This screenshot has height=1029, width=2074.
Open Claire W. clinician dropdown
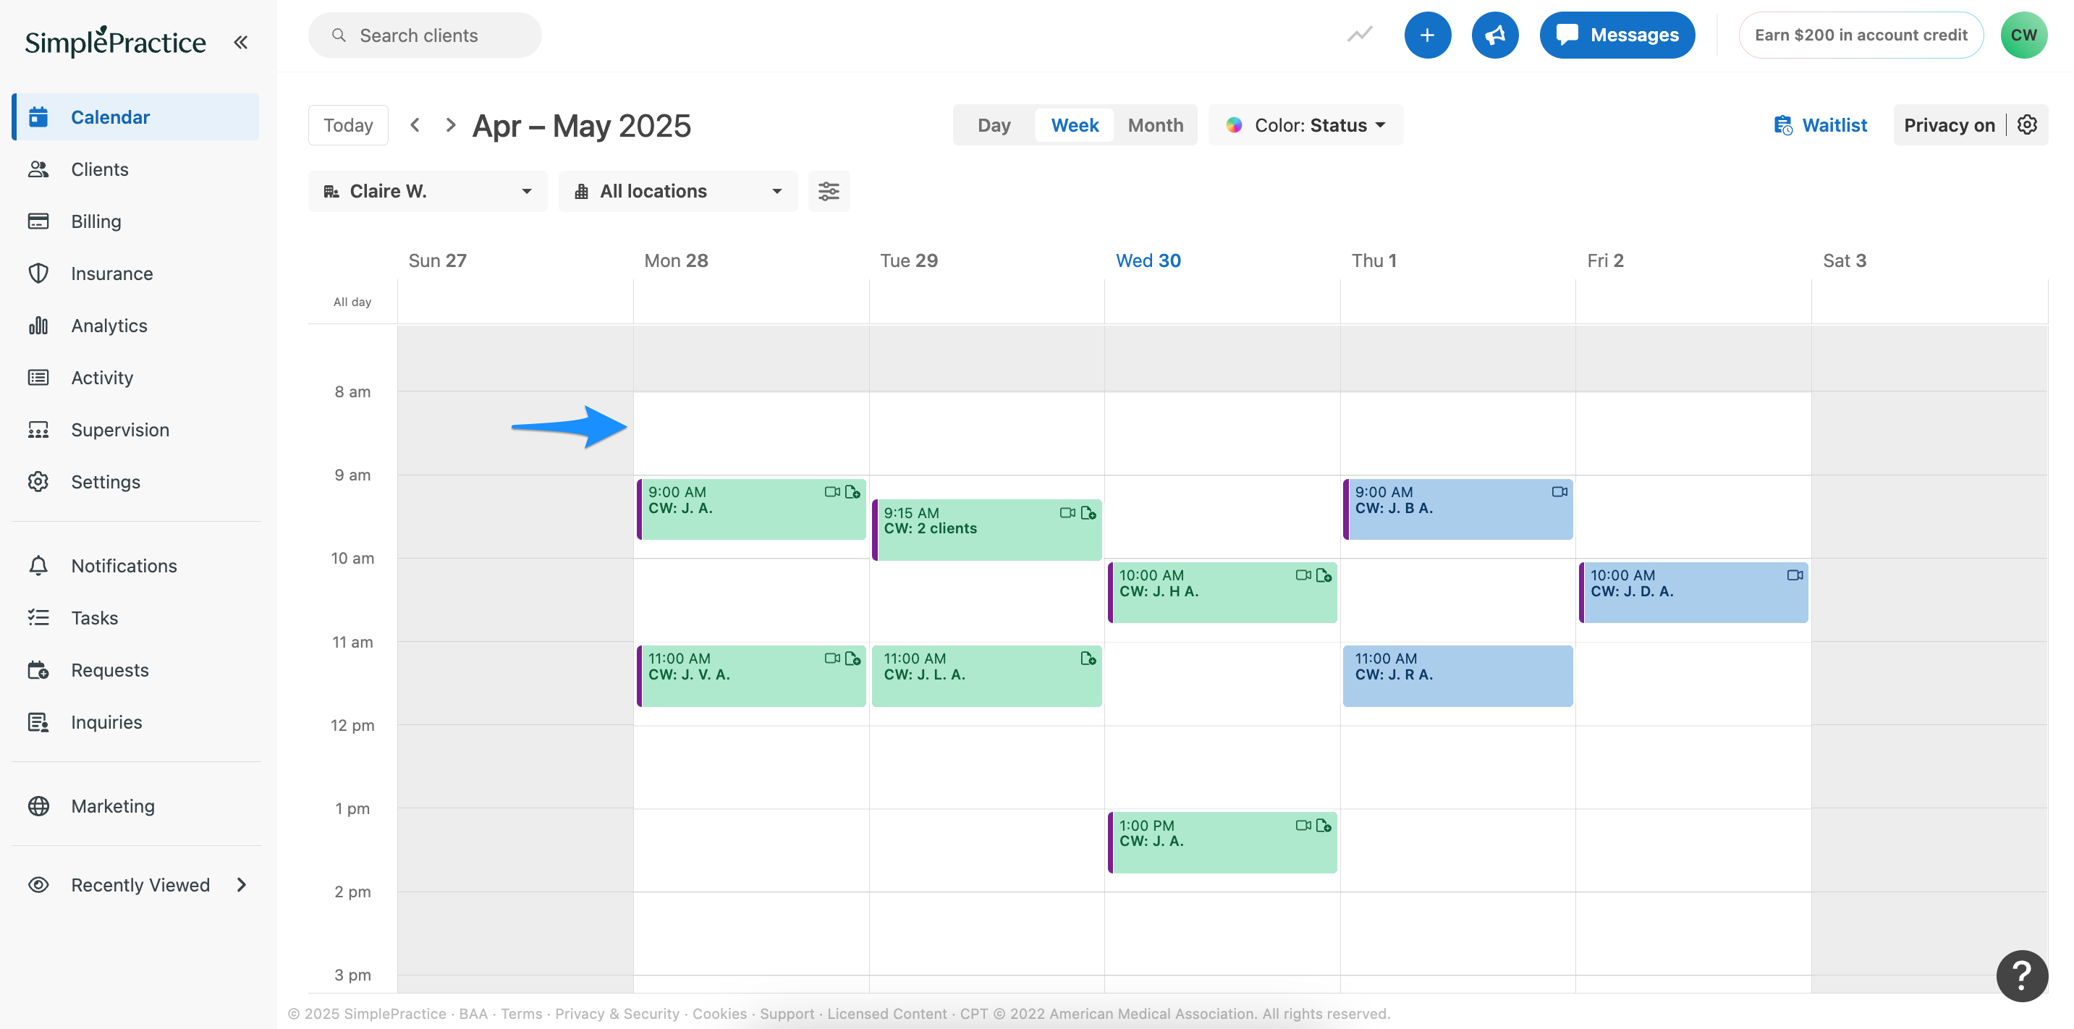coord(428,192)
